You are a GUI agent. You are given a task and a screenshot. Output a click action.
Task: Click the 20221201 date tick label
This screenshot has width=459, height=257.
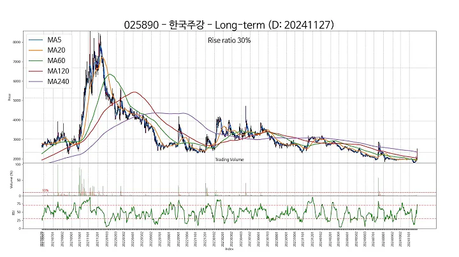205,239
